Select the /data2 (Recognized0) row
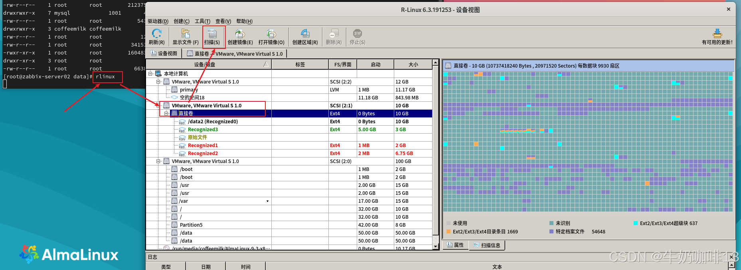Image resolution: width=741 pixels, height=270 pixels. (289, 121)
